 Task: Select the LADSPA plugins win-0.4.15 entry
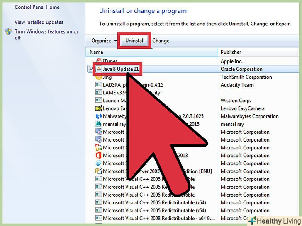(133, 85)
